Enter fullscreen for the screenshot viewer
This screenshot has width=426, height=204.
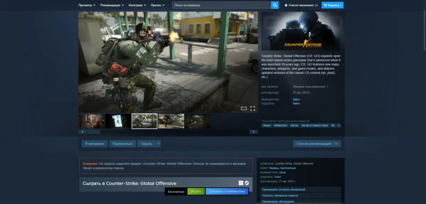coord(253,108)
